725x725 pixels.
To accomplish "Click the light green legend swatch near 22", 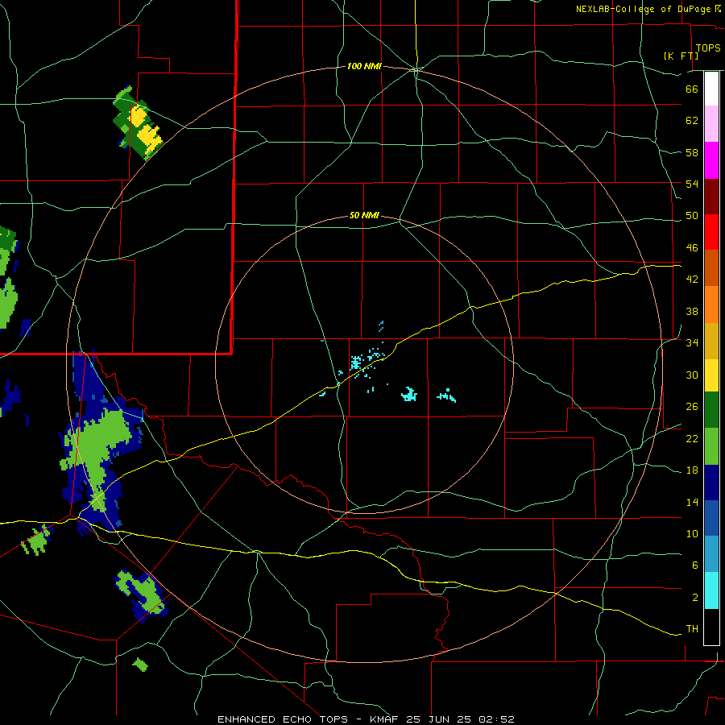I will (x=711, y=446).
